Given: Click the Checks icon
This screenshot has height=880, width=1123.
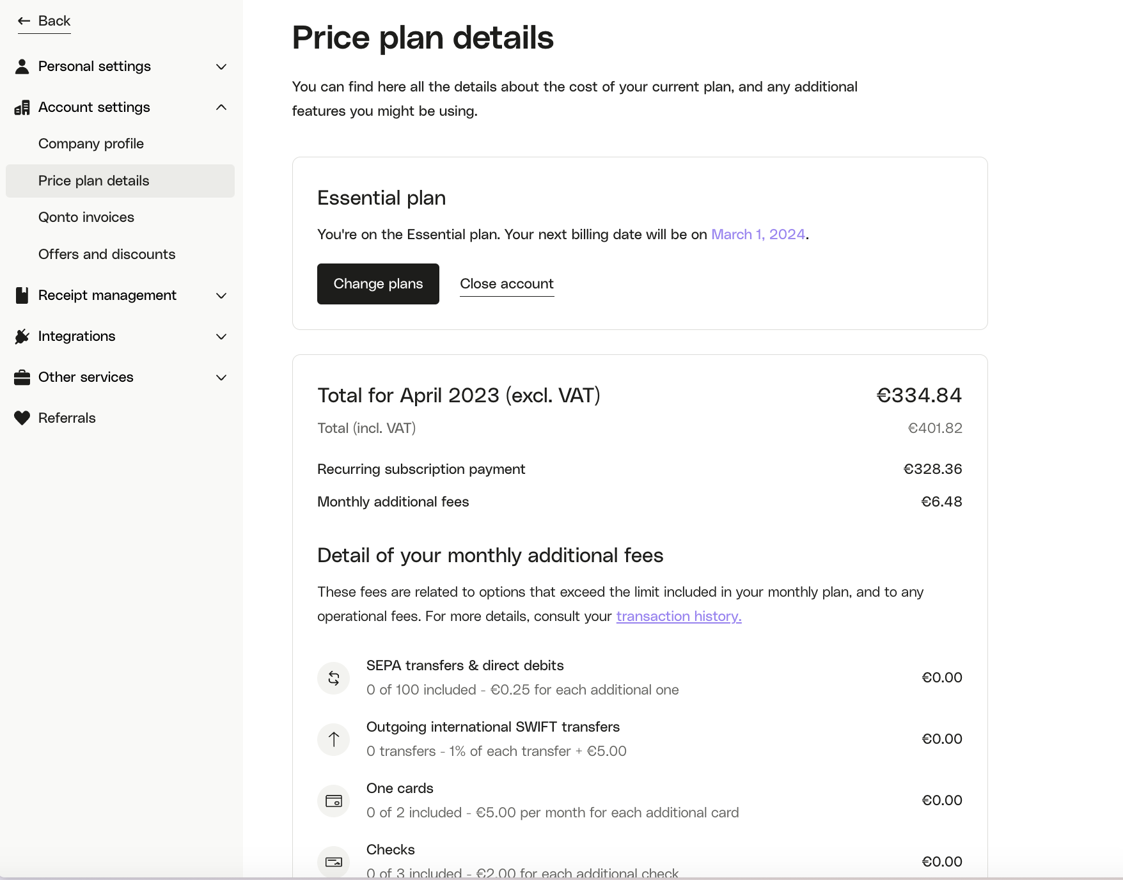Looking at the screenshot, I should (x=334, y=861).
